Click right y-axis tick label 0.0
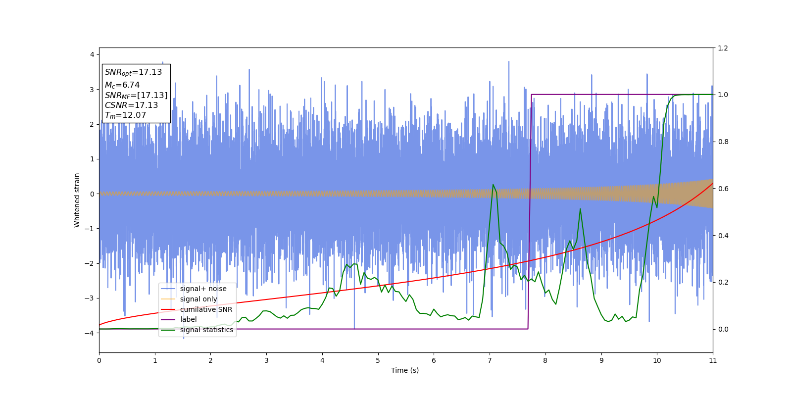Viewport: 792px width, 396px height. coord(723,329)
